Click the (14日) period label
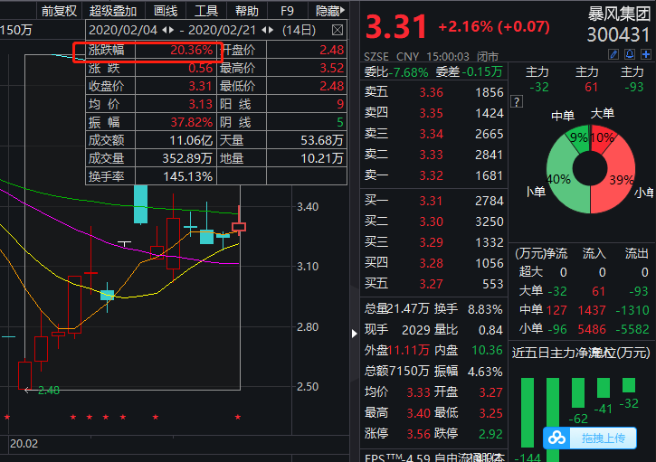This screenshot has height=462, width=656. [299, 30]
